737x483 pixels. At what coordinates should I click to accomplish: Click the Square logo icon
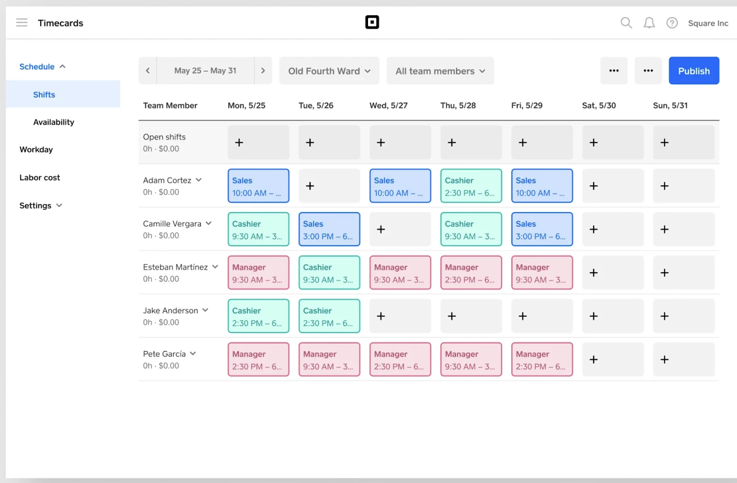click(x=372, y=22)
